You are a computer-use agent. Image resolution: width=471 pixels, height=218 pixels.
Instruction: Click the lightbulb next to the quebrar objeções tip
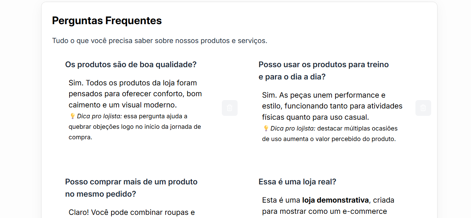(72, 116)
